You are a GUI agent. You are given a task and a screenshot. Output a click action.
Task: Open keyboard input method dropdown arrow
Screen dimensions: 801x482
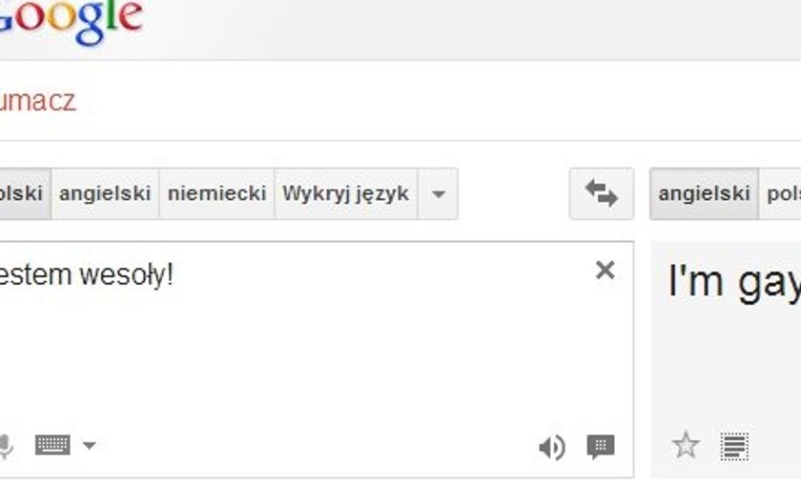click(x=89, y=445)
